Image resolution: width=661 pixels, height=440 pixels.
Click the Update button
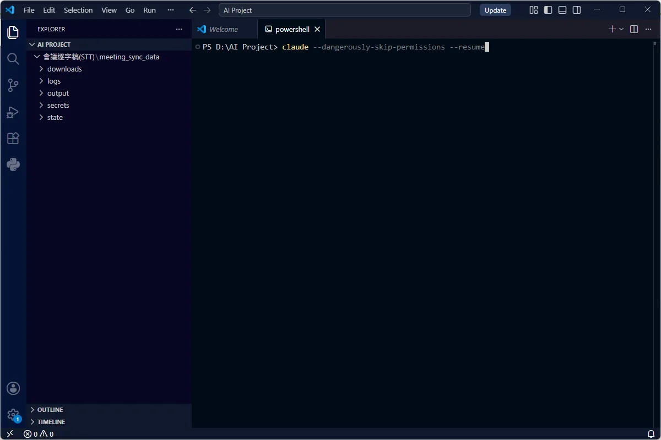(x=495, y=10)
